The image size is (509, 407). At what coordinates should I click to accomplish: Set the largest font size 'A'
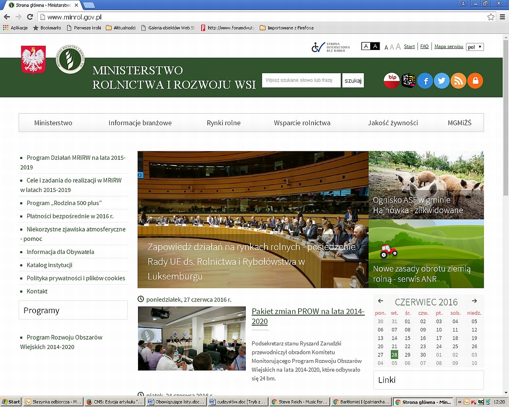pyautogui.click(x=398, y=47)
